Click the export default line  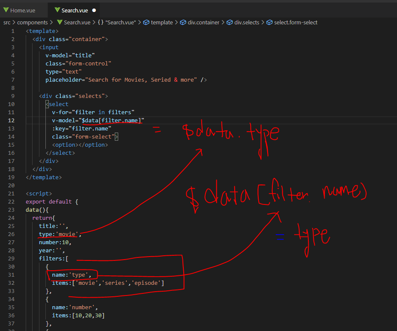point(52,202)
